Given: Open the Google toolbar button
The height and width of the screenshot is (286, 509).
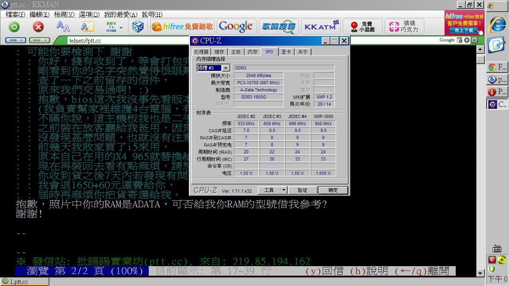Looking at the screenshot, I should 236,27.
